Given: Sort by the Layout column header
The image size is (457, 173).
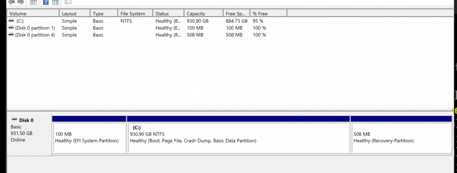Looking at the screenshot, I should coord(74,13).
